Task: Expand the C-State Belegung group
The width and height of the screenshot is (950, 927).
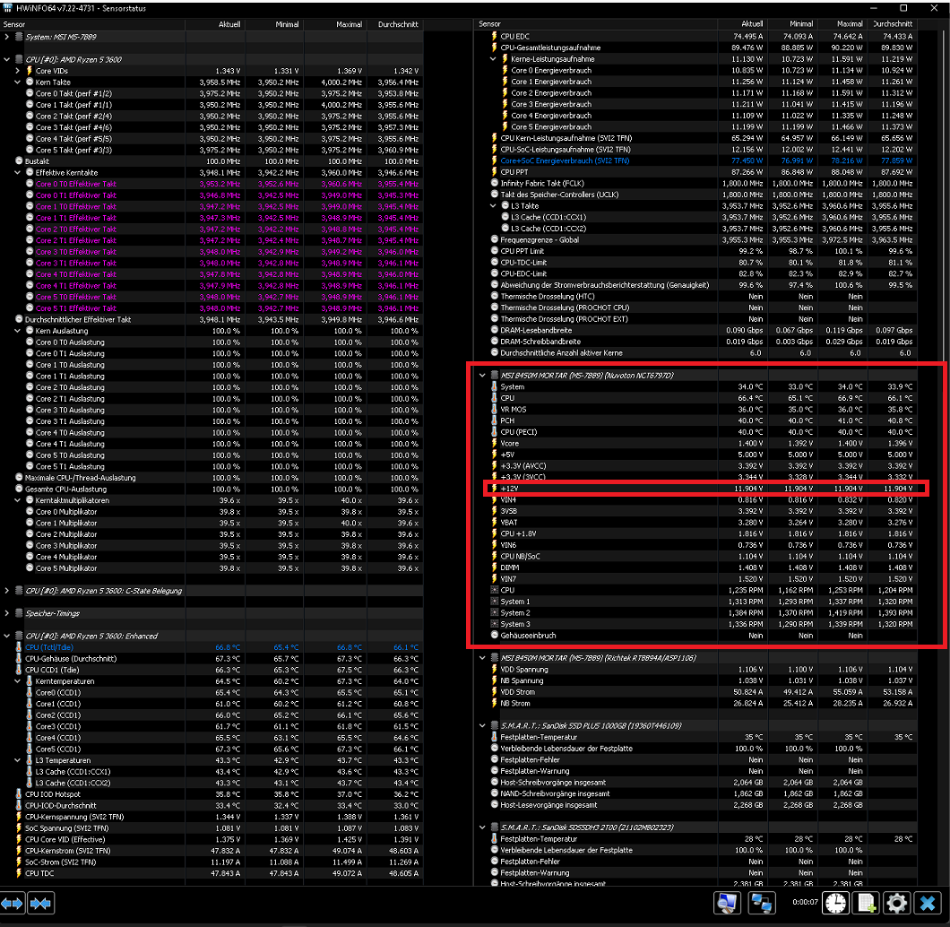Action: pos(6,591)
